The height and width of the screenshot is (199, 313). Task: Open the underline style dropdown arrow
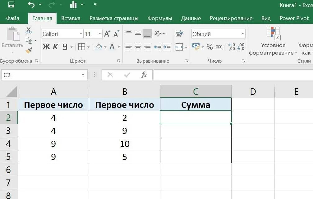point(71,47)
